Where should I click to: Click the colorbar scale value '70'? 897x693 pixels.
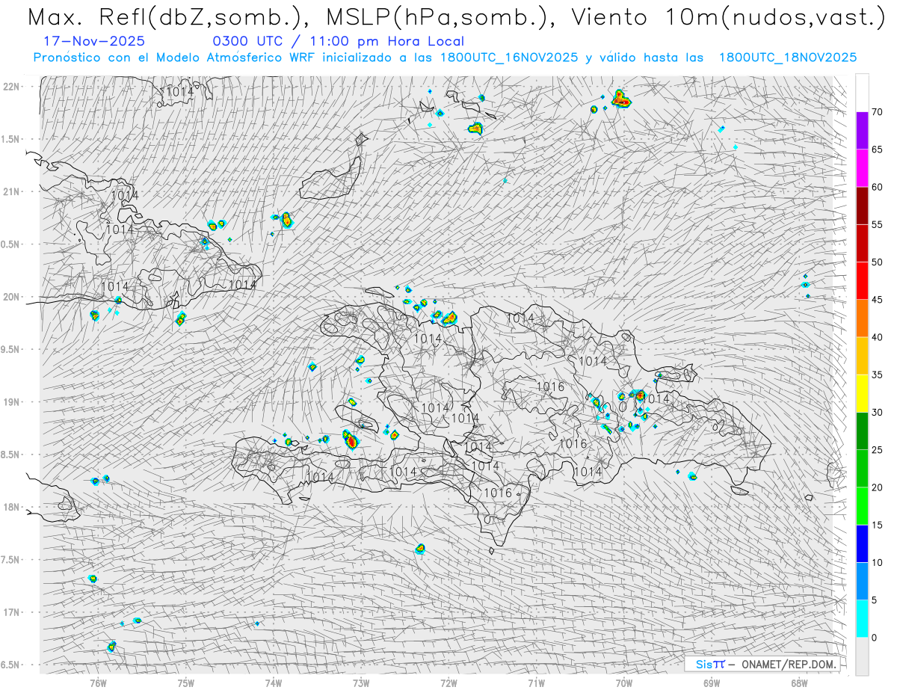(x=877, y=112)
